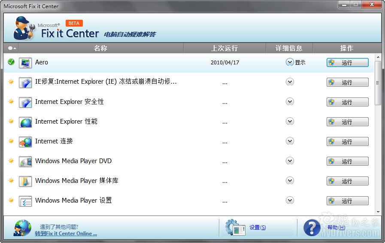Expand details for the Aero row

pyautogui.click(x=290, y=62)
